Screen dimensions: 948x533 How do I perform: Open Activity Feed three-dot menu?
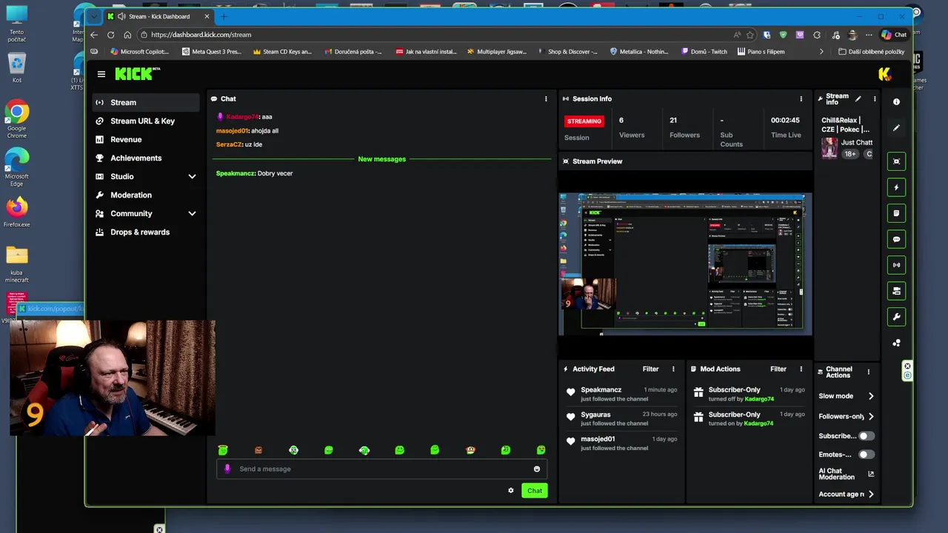(673, 369)
